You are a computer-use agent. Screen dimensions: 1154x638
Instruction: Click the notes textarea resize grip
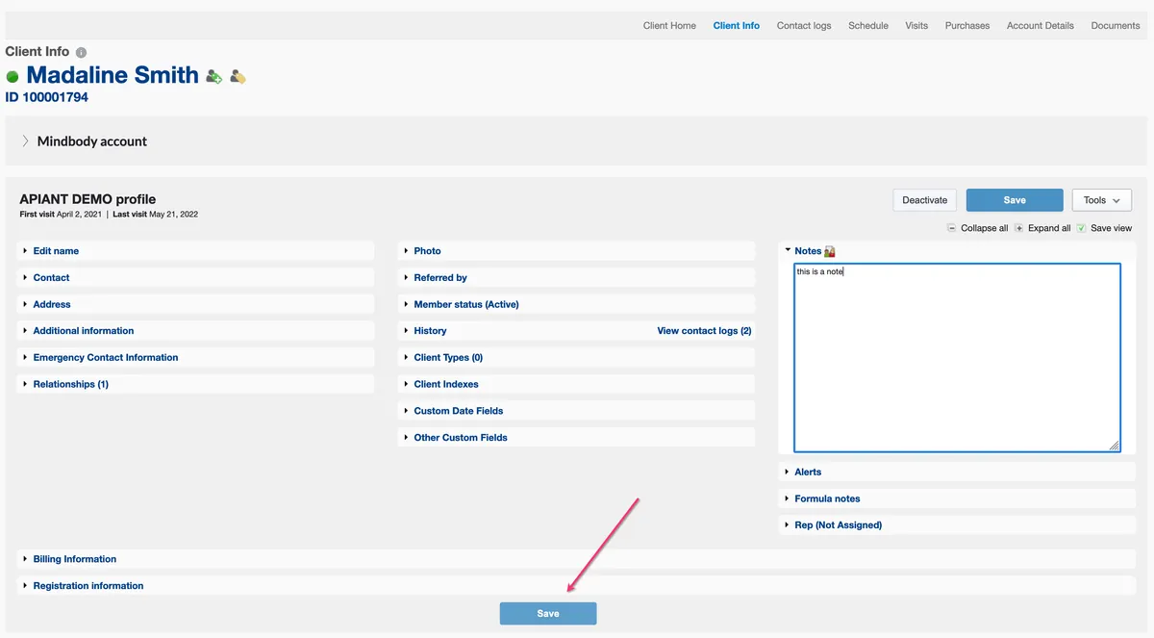tap(1114, 446)
